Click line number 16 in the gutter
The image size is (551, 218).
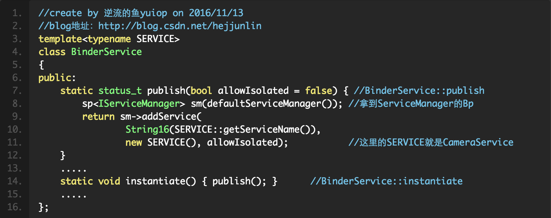pyautogui.click(x=15, y=207)
